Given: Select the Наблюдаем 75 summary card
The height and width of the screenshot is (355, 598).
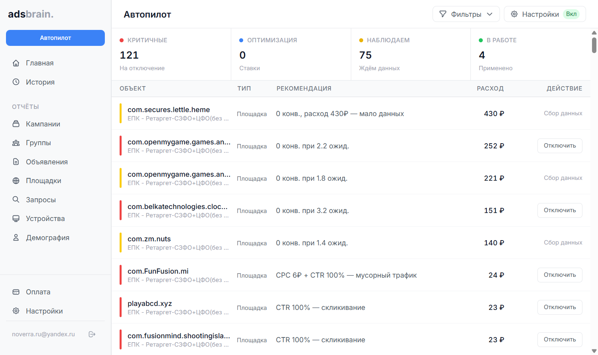Looking at the screenshot, I should coord(410,54).
